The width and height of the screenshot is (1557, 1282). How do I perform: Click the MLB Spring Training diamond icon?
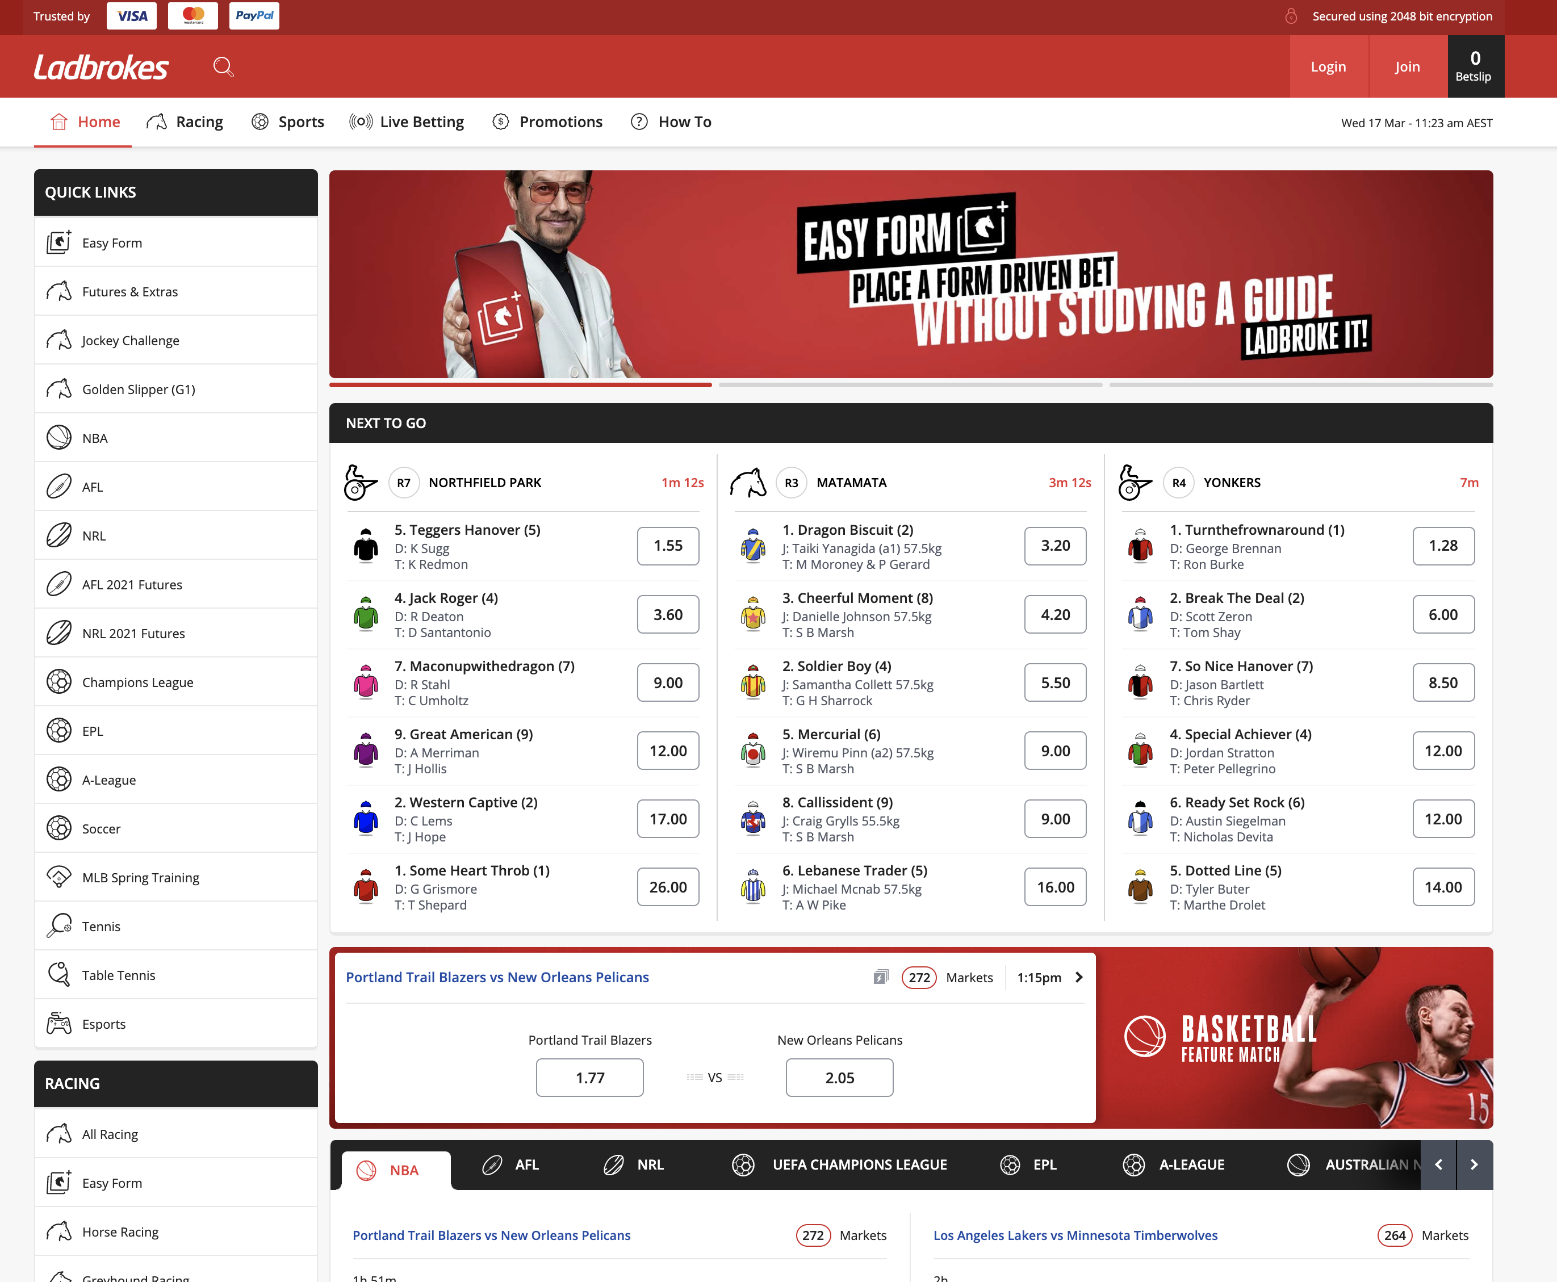click(59, 877)
